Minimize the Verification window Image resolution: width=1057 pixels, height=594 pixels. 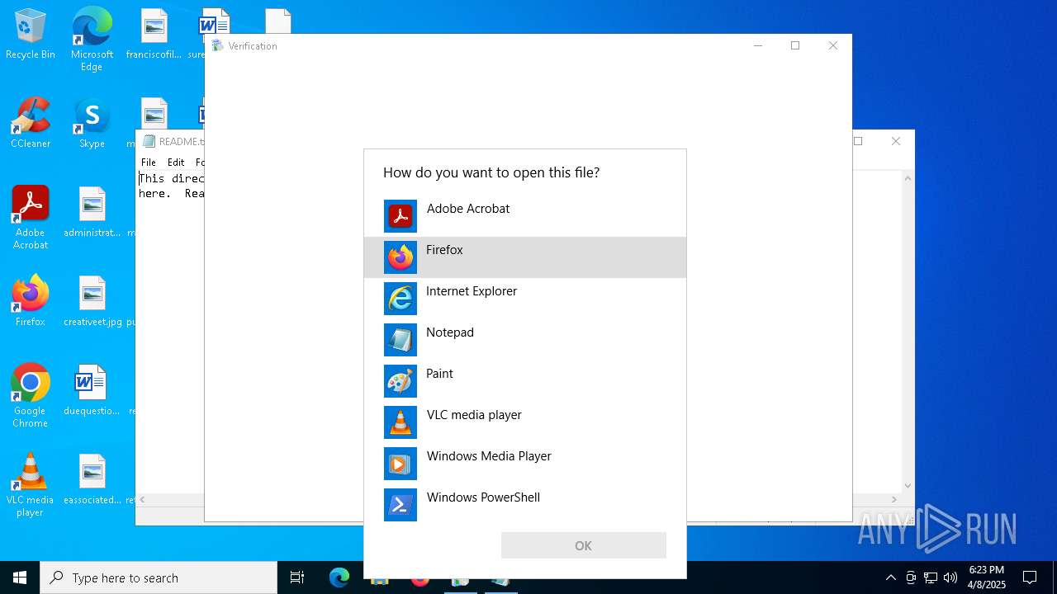point(758,45)
